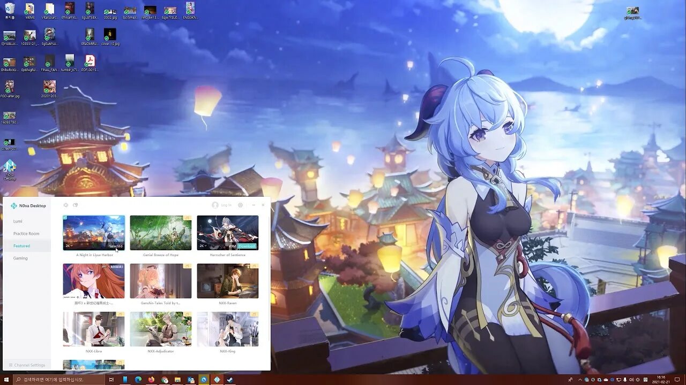Open Firefox from the taskbar
The height and width of the screenshot is (385, 686).
(x=151, y=380)
